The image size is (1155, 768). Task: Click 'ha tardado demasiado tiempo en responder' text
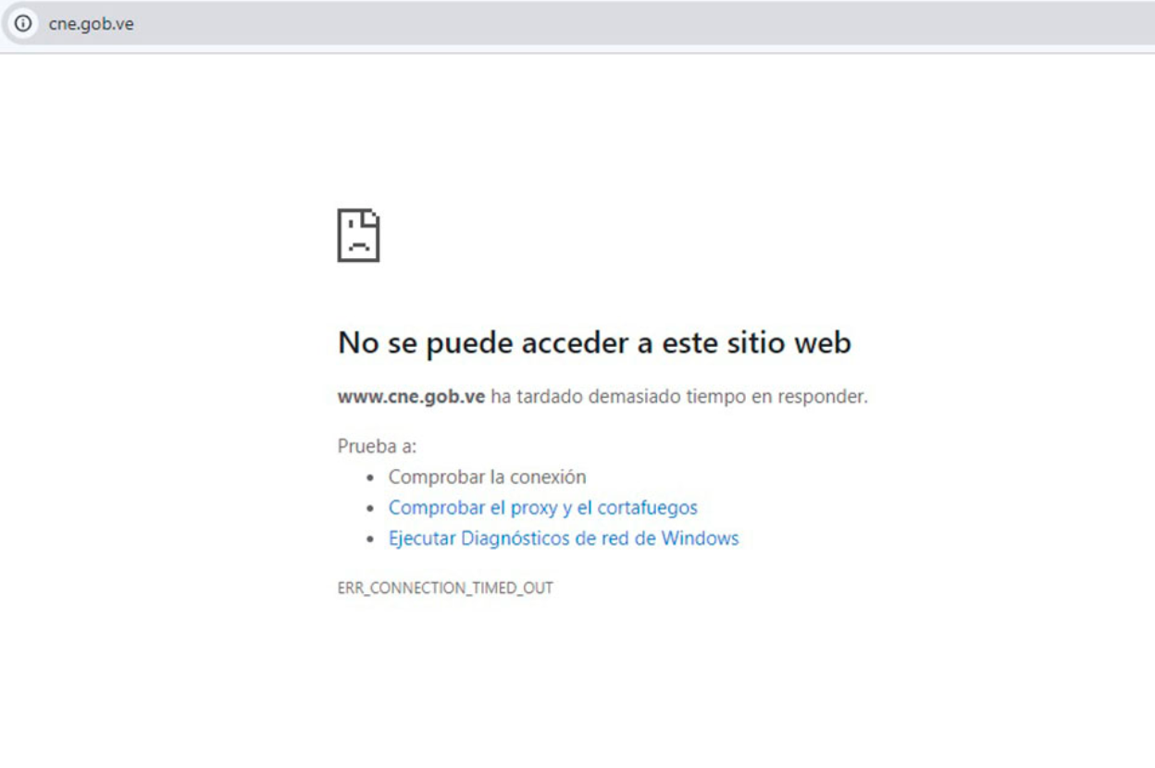pyautogui.click(x=679, y=397)
